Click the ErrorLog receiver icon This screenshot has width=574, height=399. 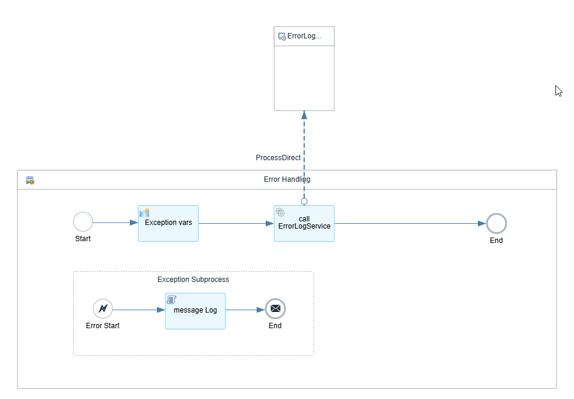(x=282, y=37)
